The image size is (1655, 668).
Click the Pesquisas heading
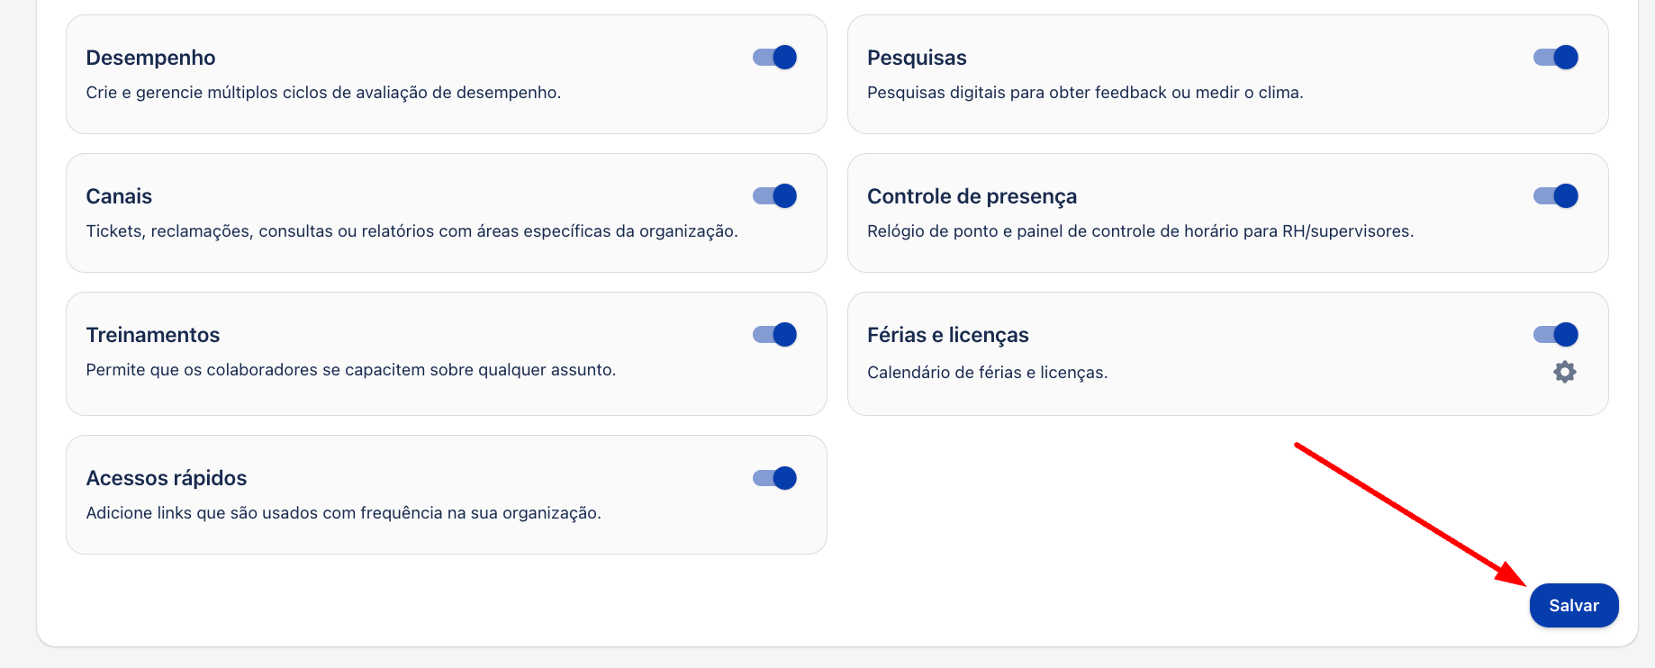(x=917, y=58)
